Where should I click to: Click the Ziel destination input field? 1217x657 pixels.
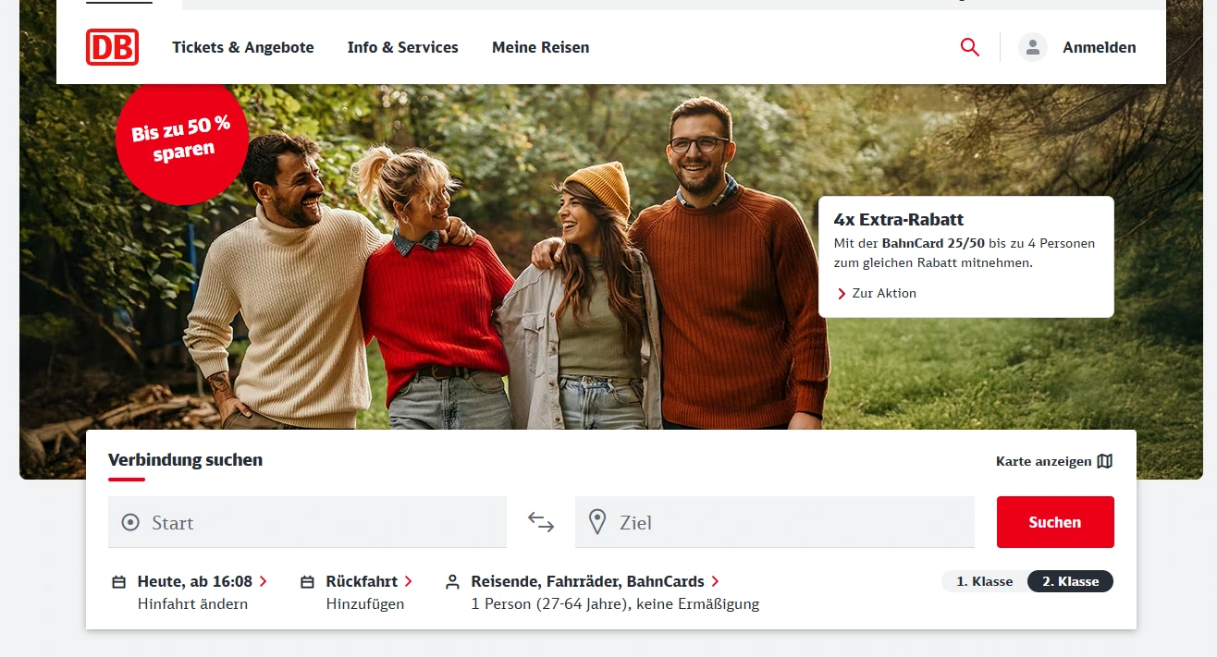(786, 522)
